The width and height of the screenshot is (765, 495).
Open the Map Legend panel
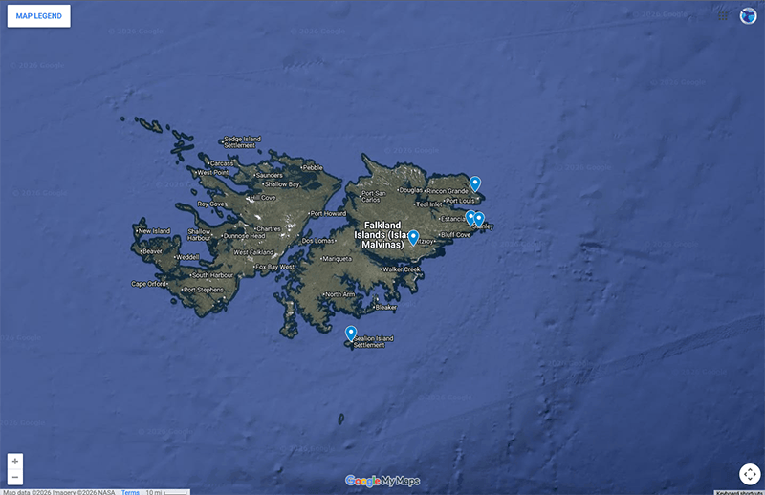pyautogui.click(x=38, y=15)
